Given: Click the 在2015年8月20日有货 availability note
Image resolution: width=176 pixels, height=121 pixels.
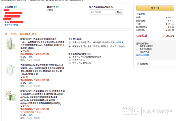Looking at the screenshot, I should 31,112.
